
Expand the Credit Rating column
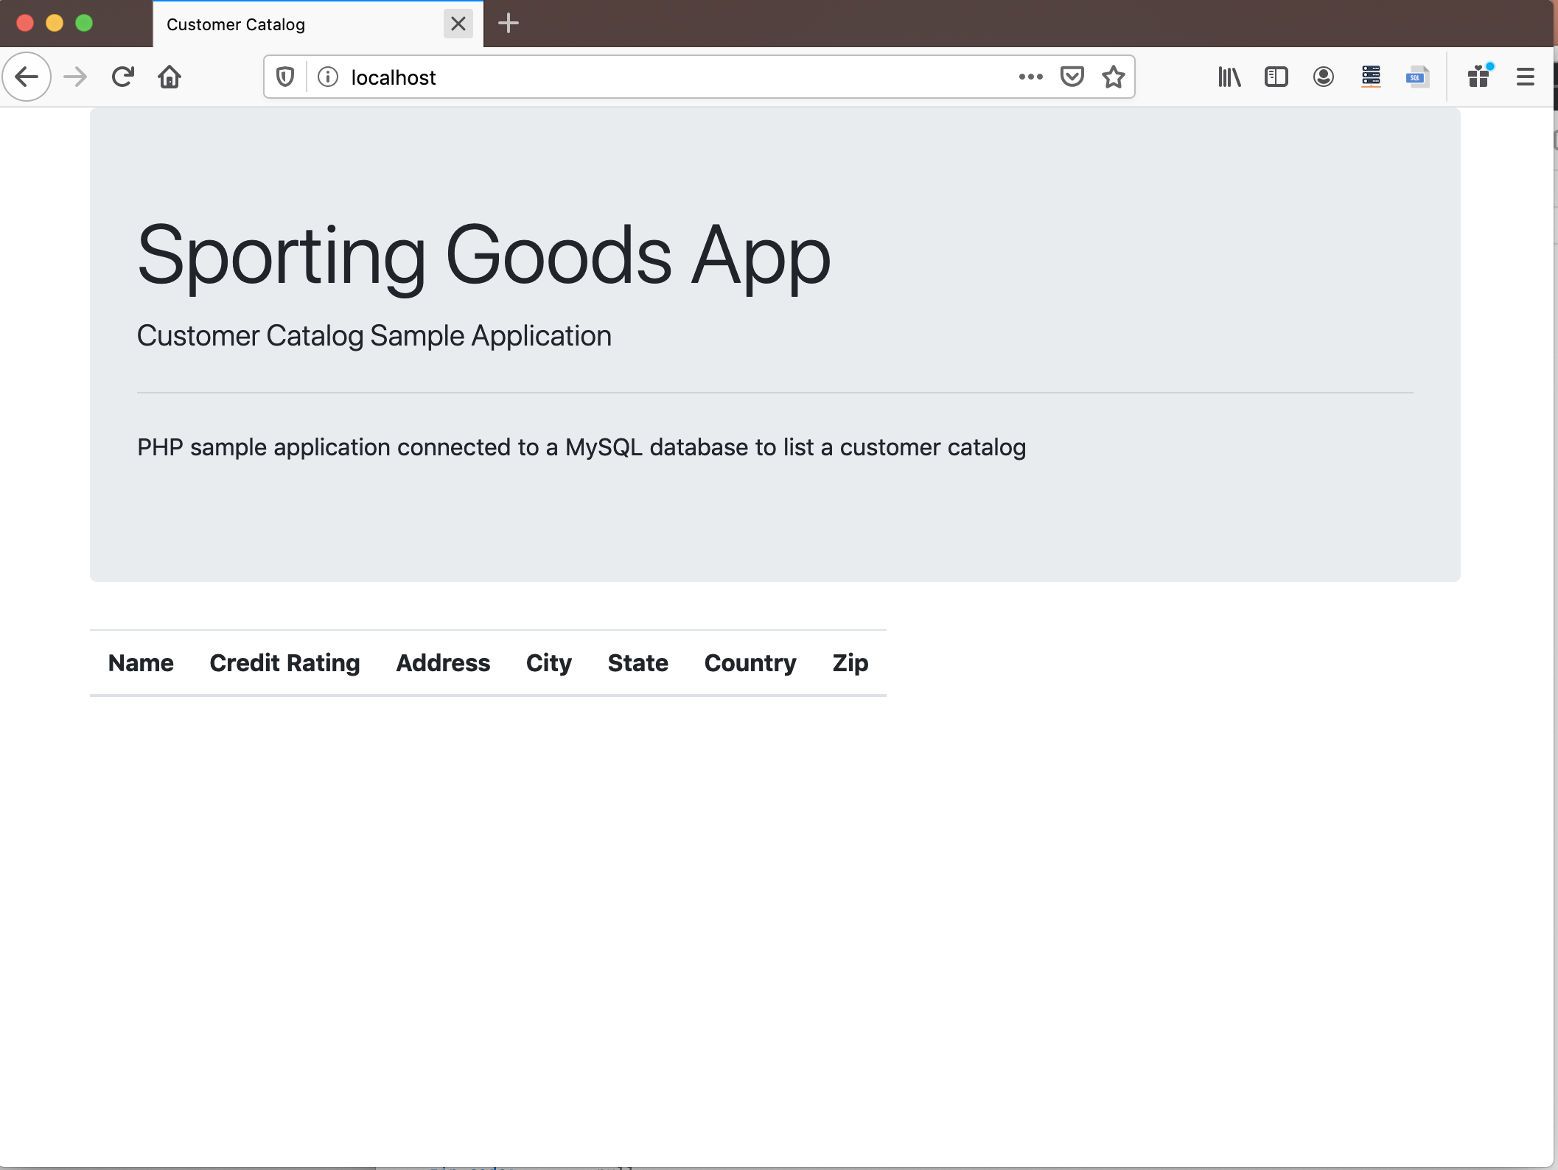(x=284, y=661)
